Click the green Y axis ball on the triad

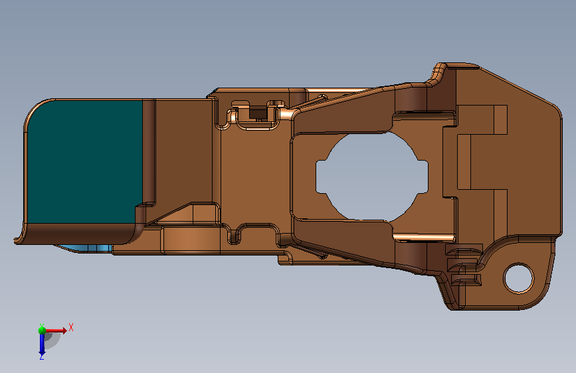click(42, 331)
